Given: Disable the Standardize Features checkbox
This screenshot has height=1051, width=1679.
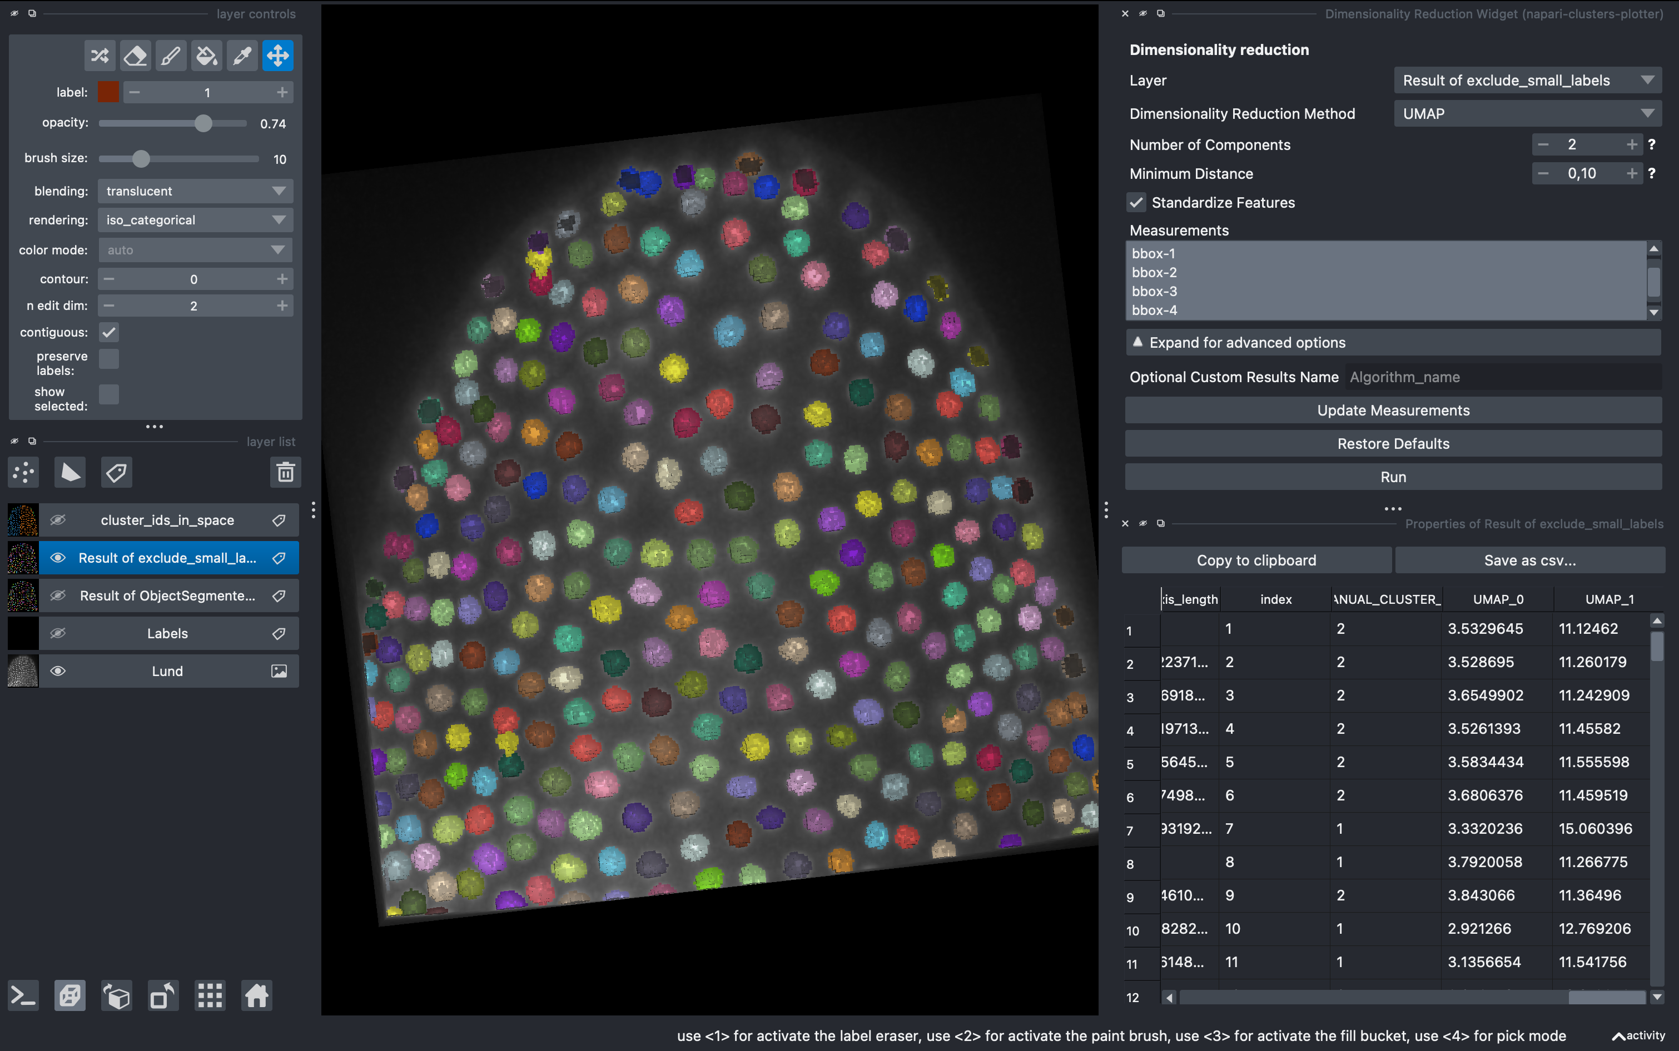Looking at the screenshot, I should 1136,202.
